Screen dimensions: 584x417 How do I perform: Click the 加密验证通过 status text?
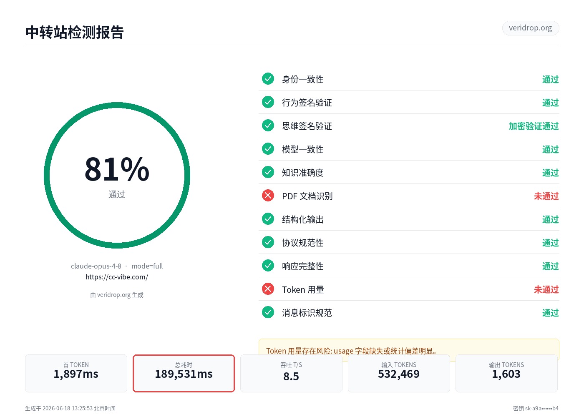point(534,126)
